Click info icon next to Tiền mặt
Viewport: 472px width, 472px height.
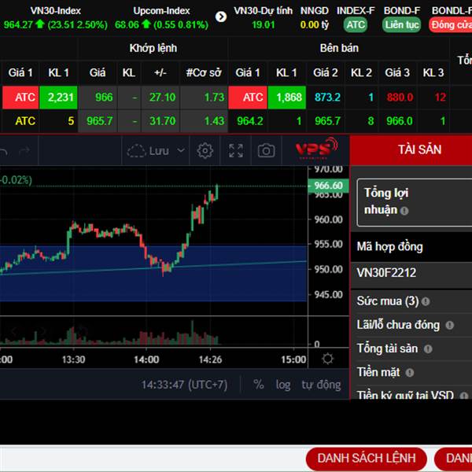(x=407, y=372)
